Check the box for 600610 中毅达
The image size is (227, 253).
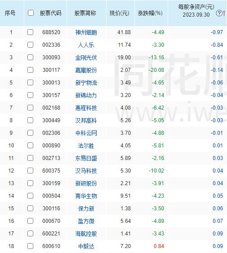pos(31,246)
